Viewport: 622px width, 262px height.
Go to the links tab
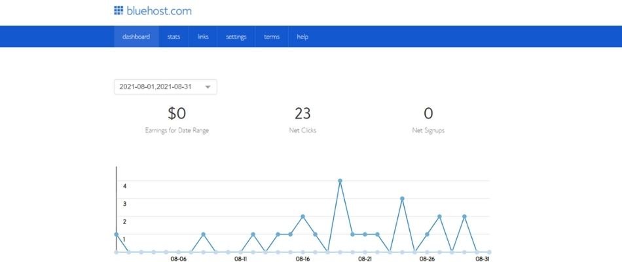pos(203,37)
